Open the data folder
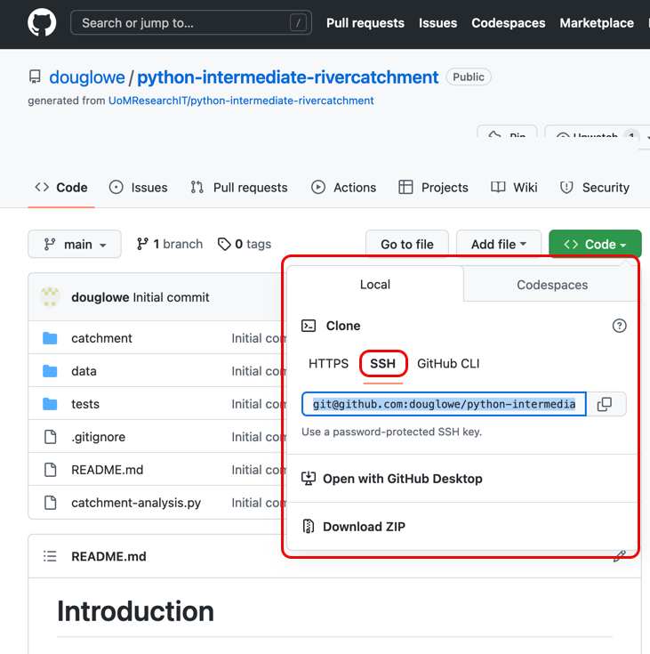Screen dimensions: 650x654 [84, 371]
